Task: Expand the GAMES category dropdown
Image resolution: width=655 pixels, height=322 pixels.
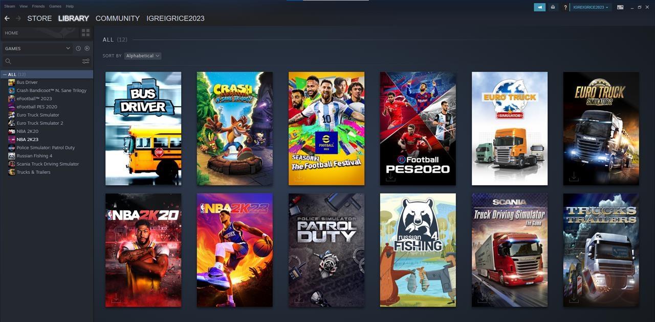Action: pos(37,48)
